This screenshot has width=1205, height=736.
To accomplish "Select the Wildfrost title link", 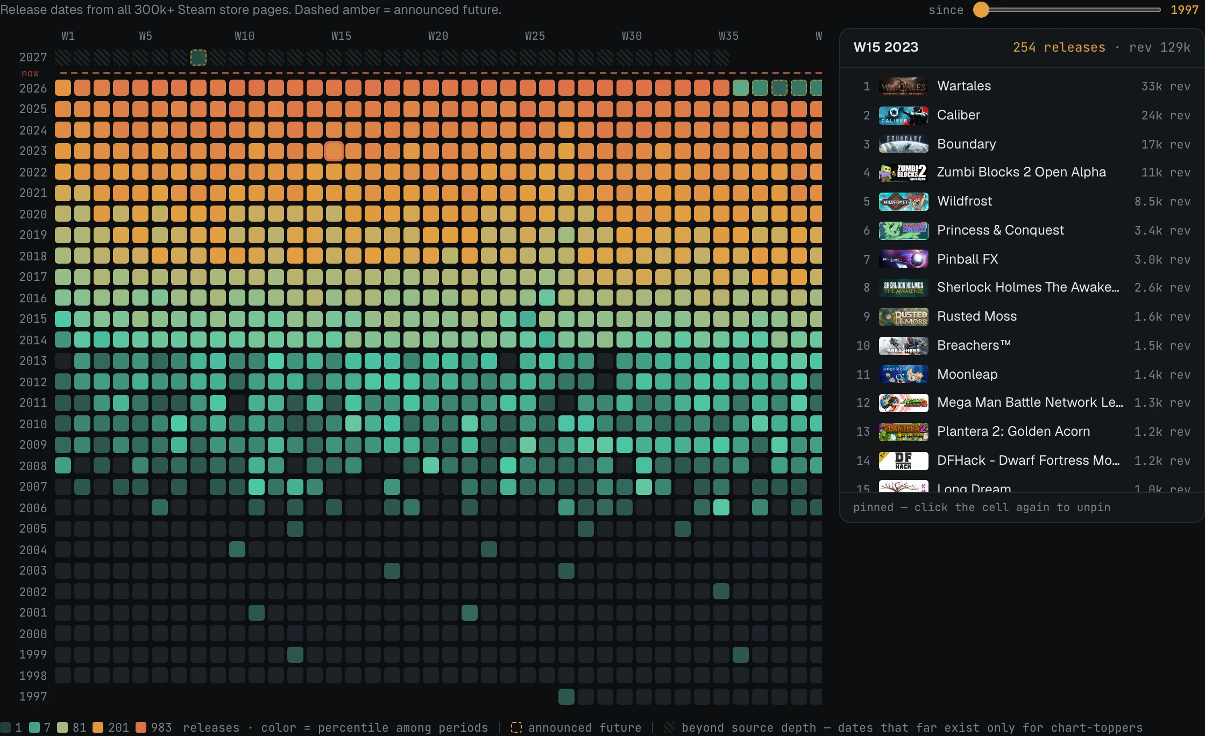I will click(x=965, y=201).
